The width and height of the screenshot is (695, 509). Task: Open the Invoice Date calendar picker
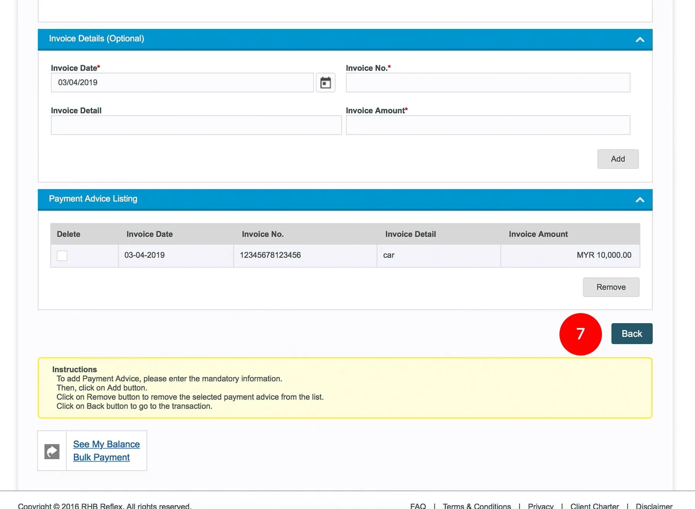point(325,83)
